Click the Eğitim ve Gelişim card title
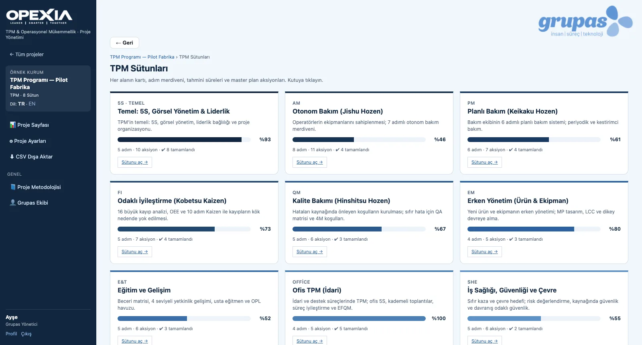The width and height of the screenshot is (642, 345). click(x=144, y=290)
